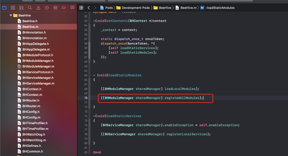Click line number 53 in the gutter
Viewport: 288px width, 156px height.
[86, 21]
